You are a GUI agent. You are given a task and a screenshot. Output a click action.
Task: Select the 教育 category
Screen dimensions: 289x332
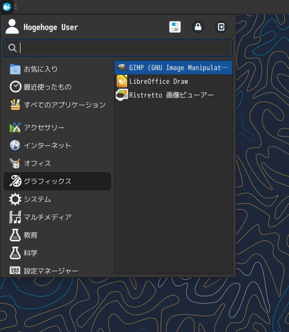point(57,235)
